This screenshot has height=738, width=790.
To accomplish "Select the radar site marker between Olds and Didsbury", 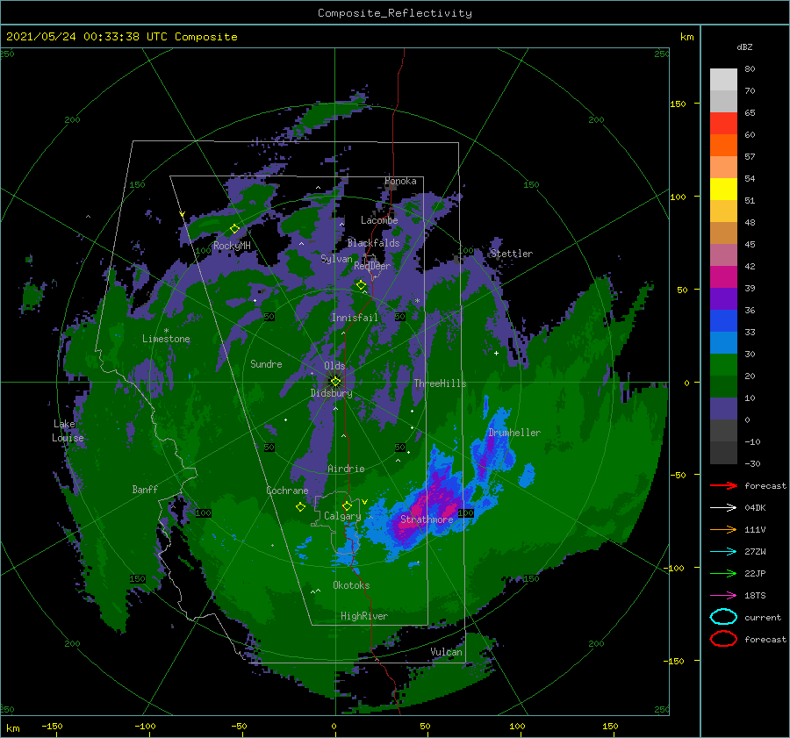I will 335,382.
